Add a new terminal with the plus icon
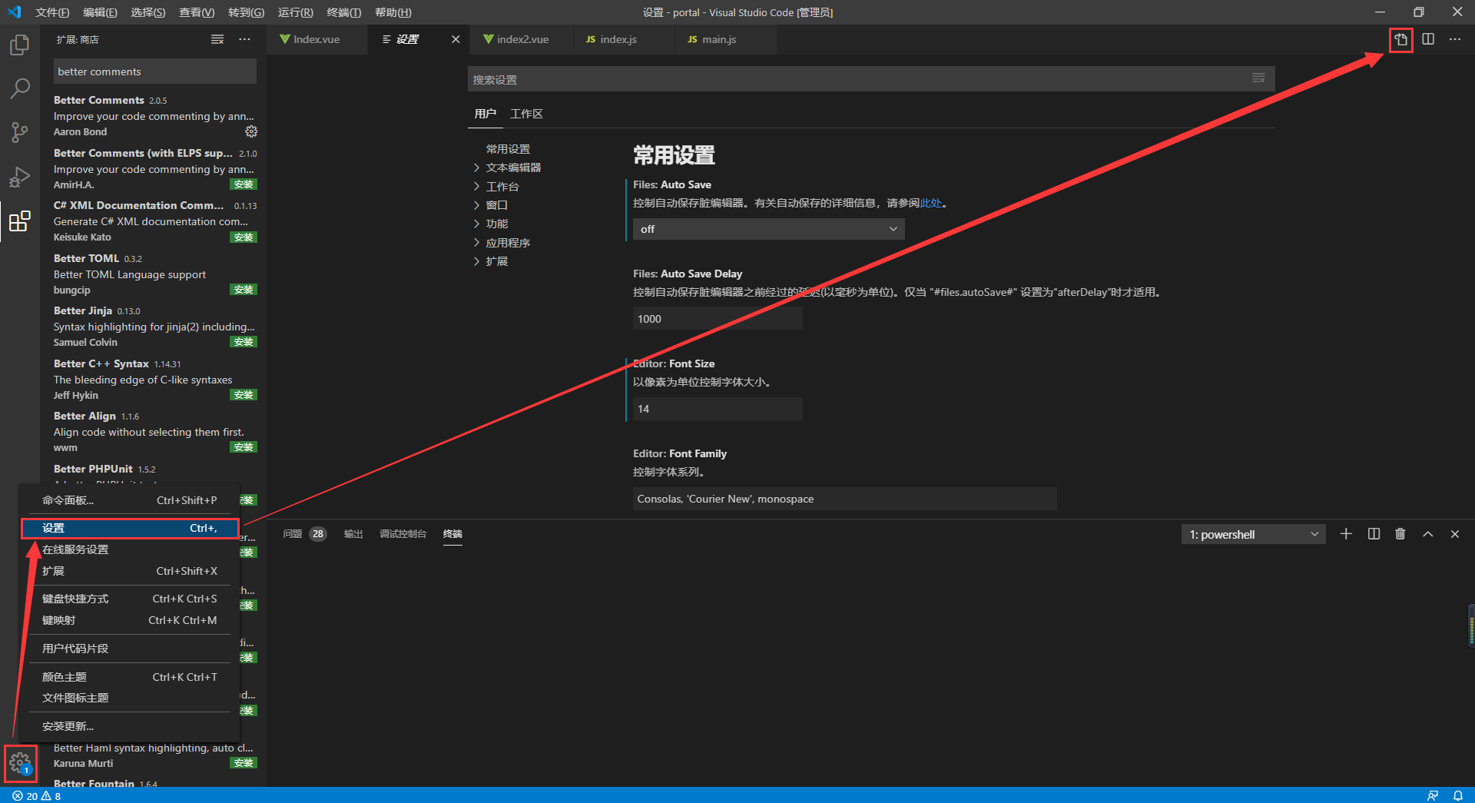This screenshot has width=1475, height=803. pos(1346,533)
